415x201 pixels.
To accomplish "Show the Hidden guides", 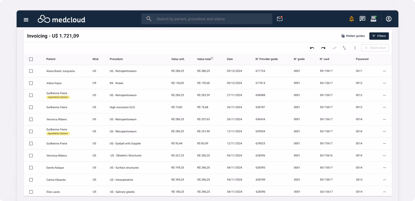I will pos(353,36).
